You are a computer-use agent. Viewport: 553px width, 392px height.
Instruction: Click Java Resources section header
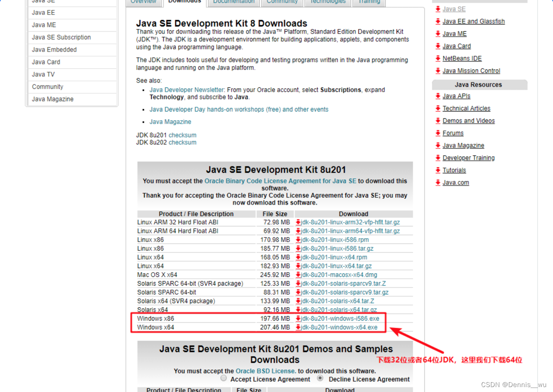(479, 84)
